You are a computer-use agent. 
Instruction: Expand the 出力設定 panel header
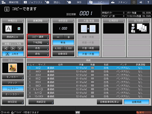(x=139, y=21)
